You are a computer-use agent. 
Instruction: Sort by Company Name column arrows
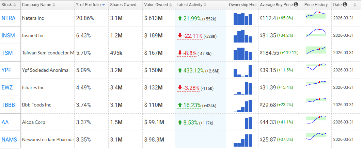[x=54, y=5]
